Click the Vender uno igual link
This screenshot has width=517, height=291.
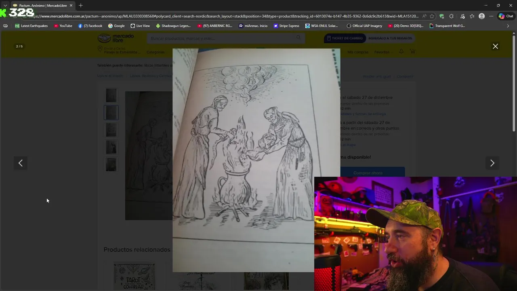coord(377,76)
